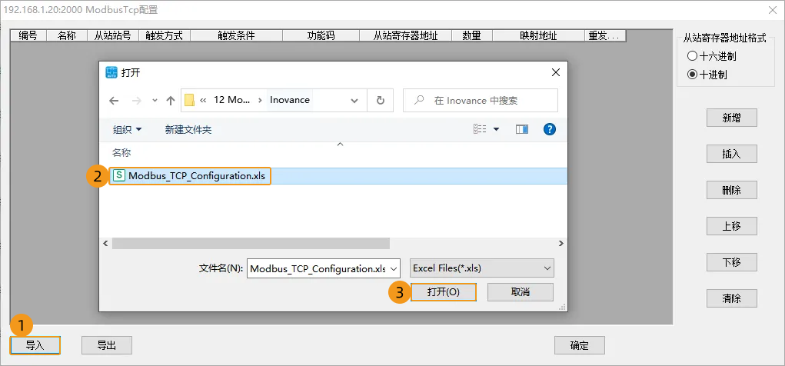Toggle the preview pane icon
Viewport: 785px width, 366px height.
click(522, 129)
